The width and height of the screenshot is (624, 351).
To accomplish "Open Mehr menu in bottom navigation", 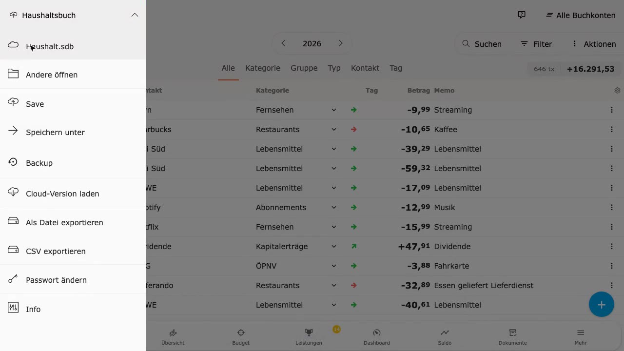I will (581, 337).
